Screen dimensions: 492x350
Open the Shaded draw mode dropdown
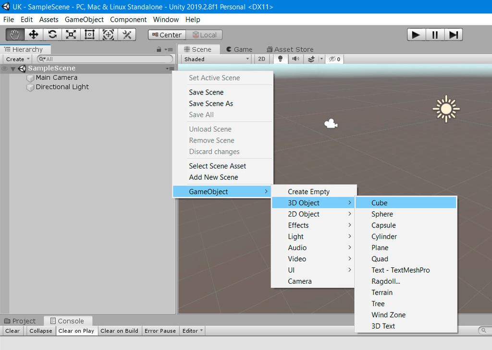tap(216, 59)
